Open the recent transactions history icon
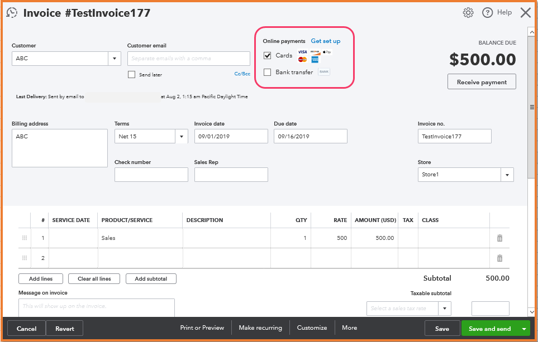Viewport: 538px width, 342px height. click(12, 13)
